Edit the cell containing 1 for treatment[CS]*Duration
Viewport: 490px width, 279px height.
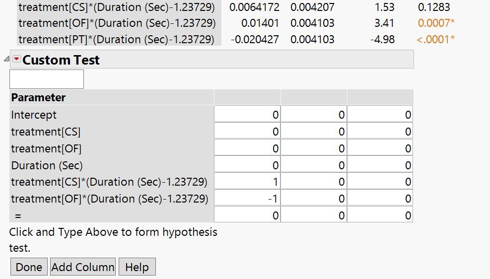pyautogui.click(x=247, y=182)
